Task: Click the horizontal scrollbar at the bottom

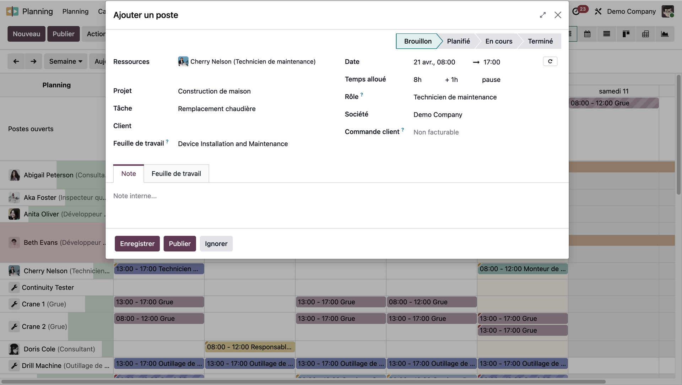Action: coord(302,382)
